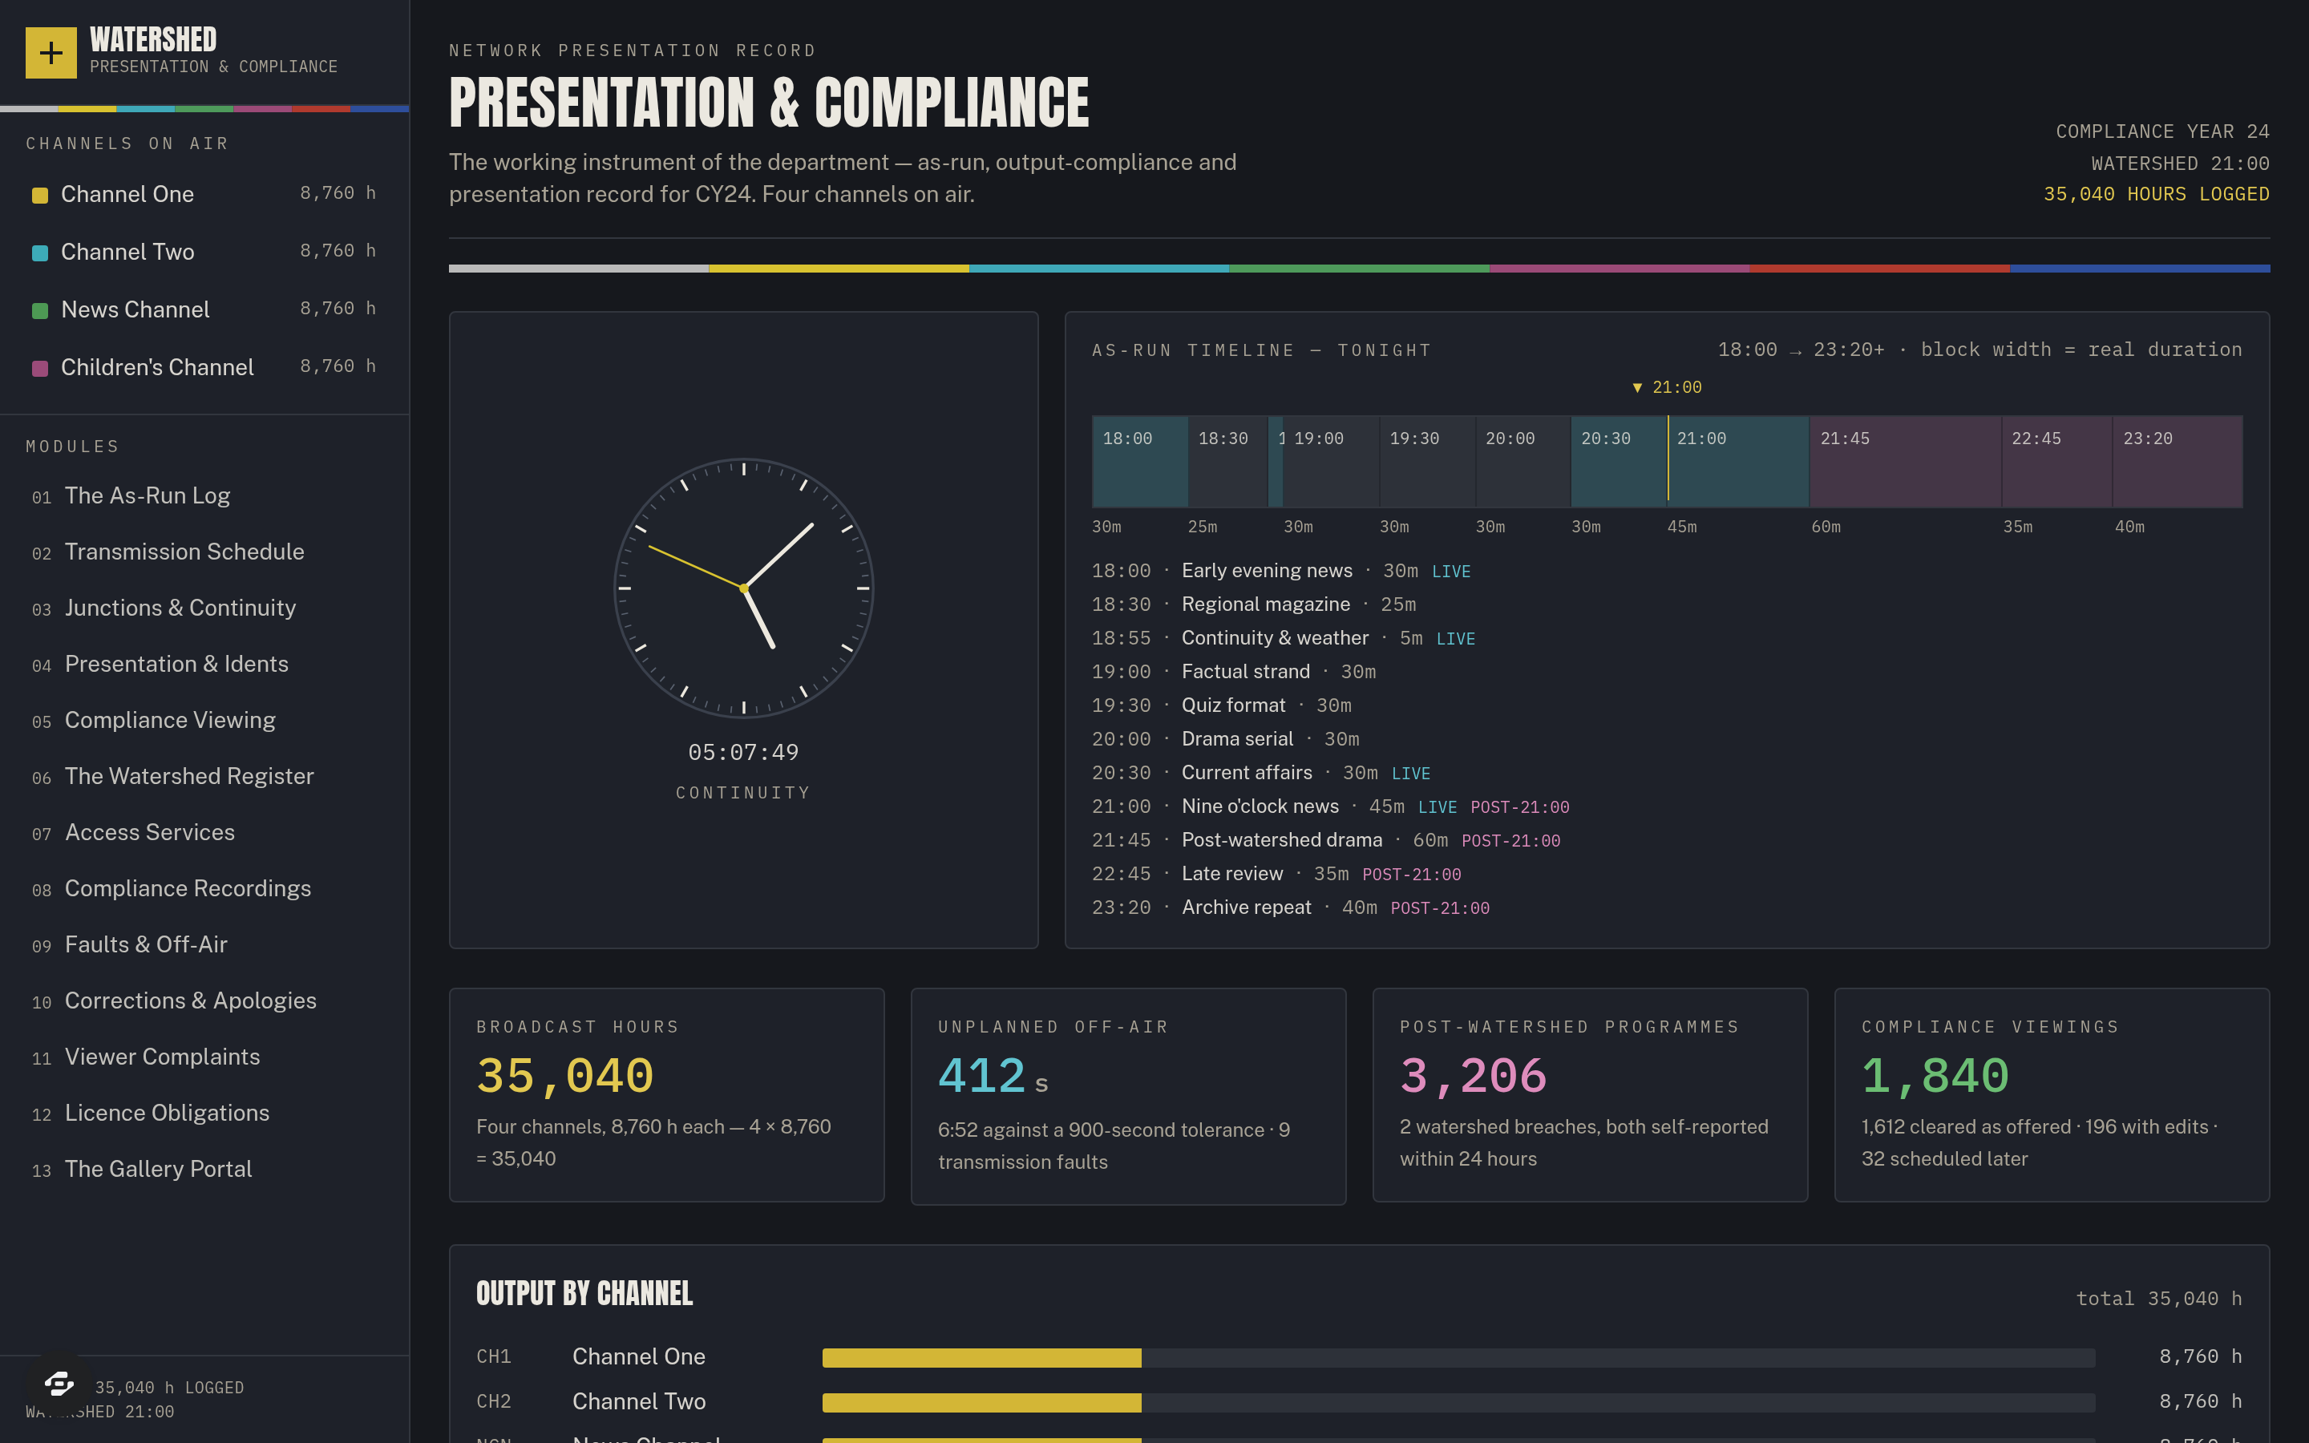Click News Channel's green square marker
This screenshot has width=2309, height=1443.
tap(40, 311)
